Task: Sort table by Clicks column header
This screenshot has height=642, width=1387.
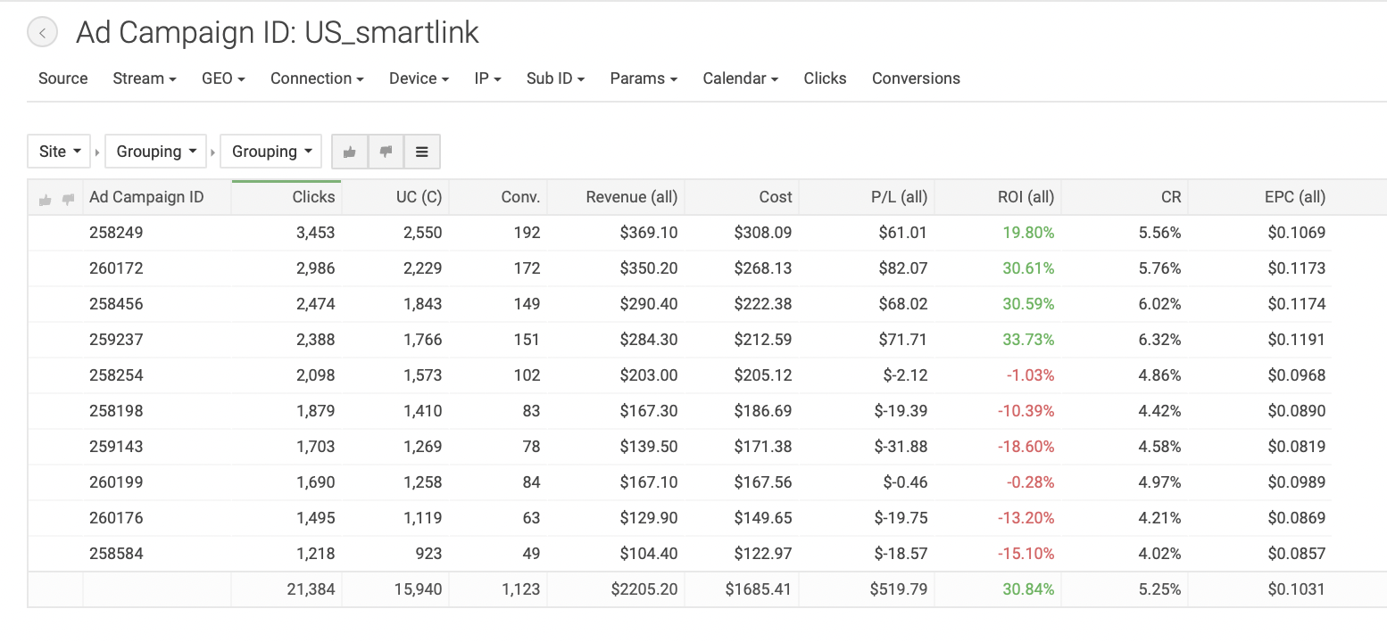Action: point(313,197)
